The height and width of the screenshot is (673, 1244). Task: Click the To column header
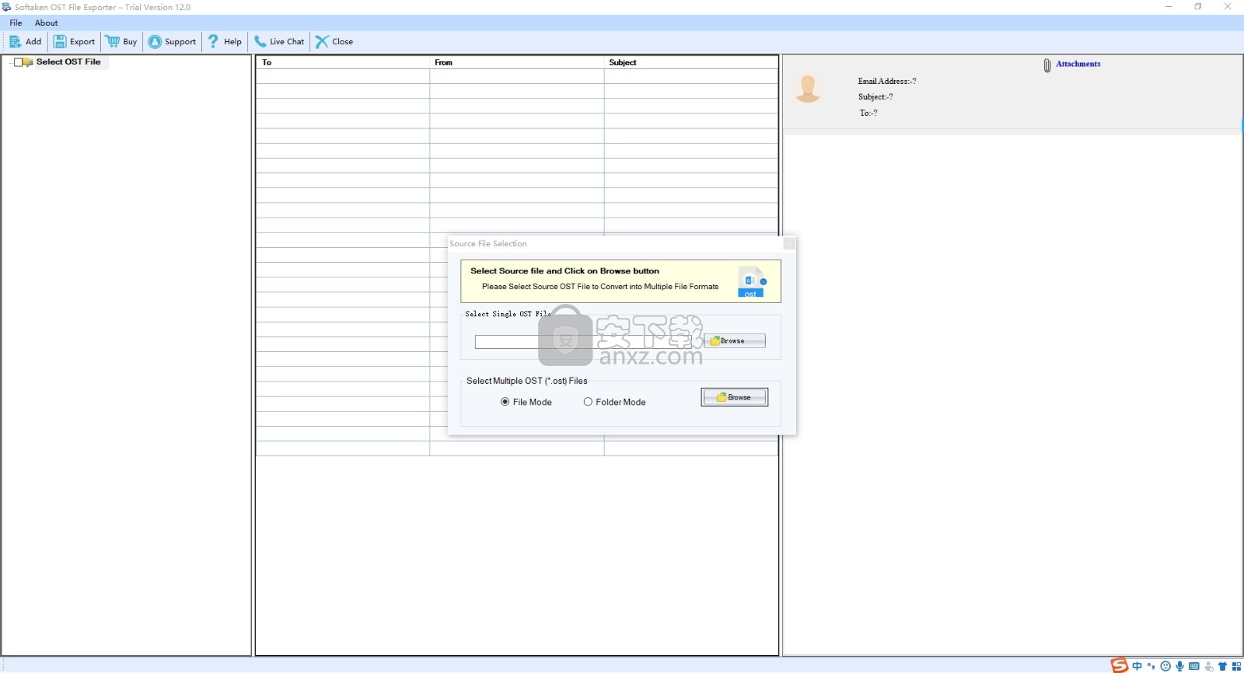tap(343, 62)
